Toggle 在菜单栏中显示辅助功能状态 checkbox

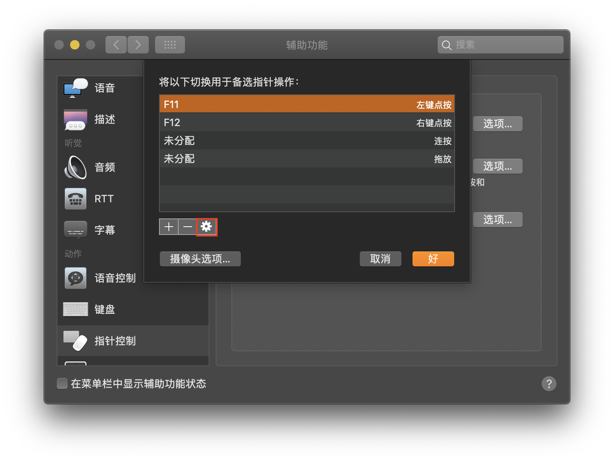click(62, 383)
